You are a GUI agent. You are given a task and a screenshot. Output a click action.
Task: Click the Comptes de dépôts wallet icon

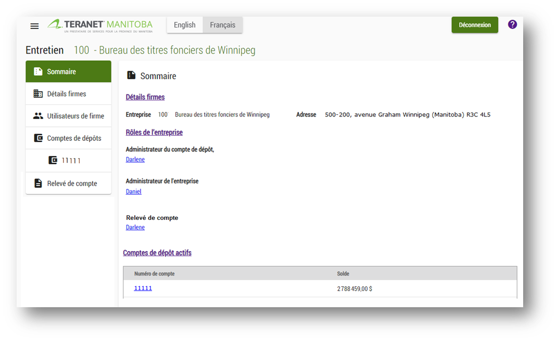point(38,138)
